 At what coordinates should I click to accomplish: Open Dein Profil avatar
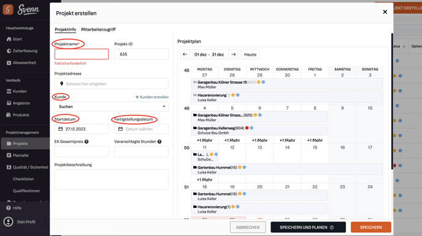point(9,222)
